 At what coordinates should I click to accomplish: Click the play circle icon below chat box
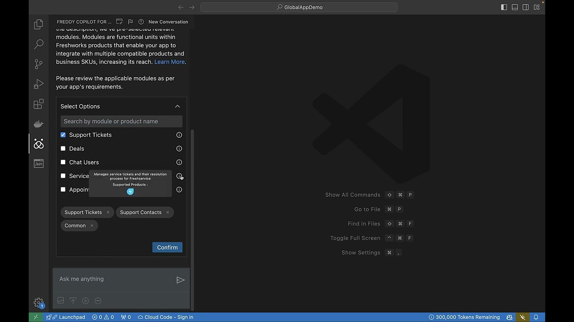[x=86, y=301]
